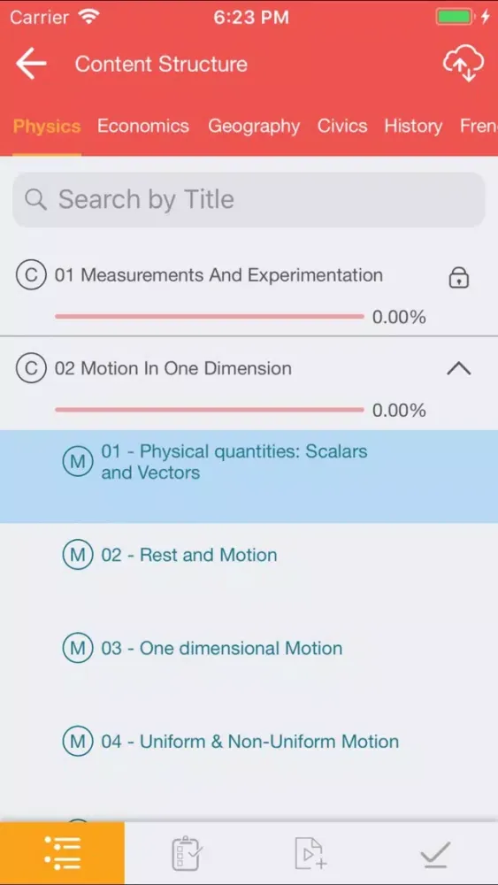Collapse the Motion In One Dimension chapter
Image resolution: width=498 pixels, height=885 pixels.
coord(458,368)
